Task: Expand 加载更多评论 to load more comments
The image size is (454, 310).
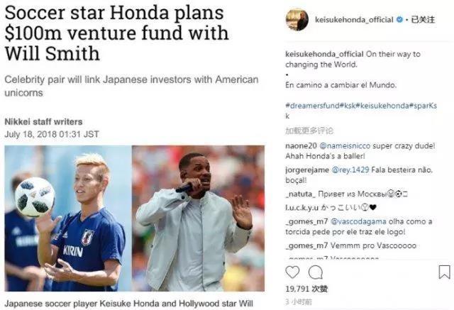Action: (x=309, y=131)
